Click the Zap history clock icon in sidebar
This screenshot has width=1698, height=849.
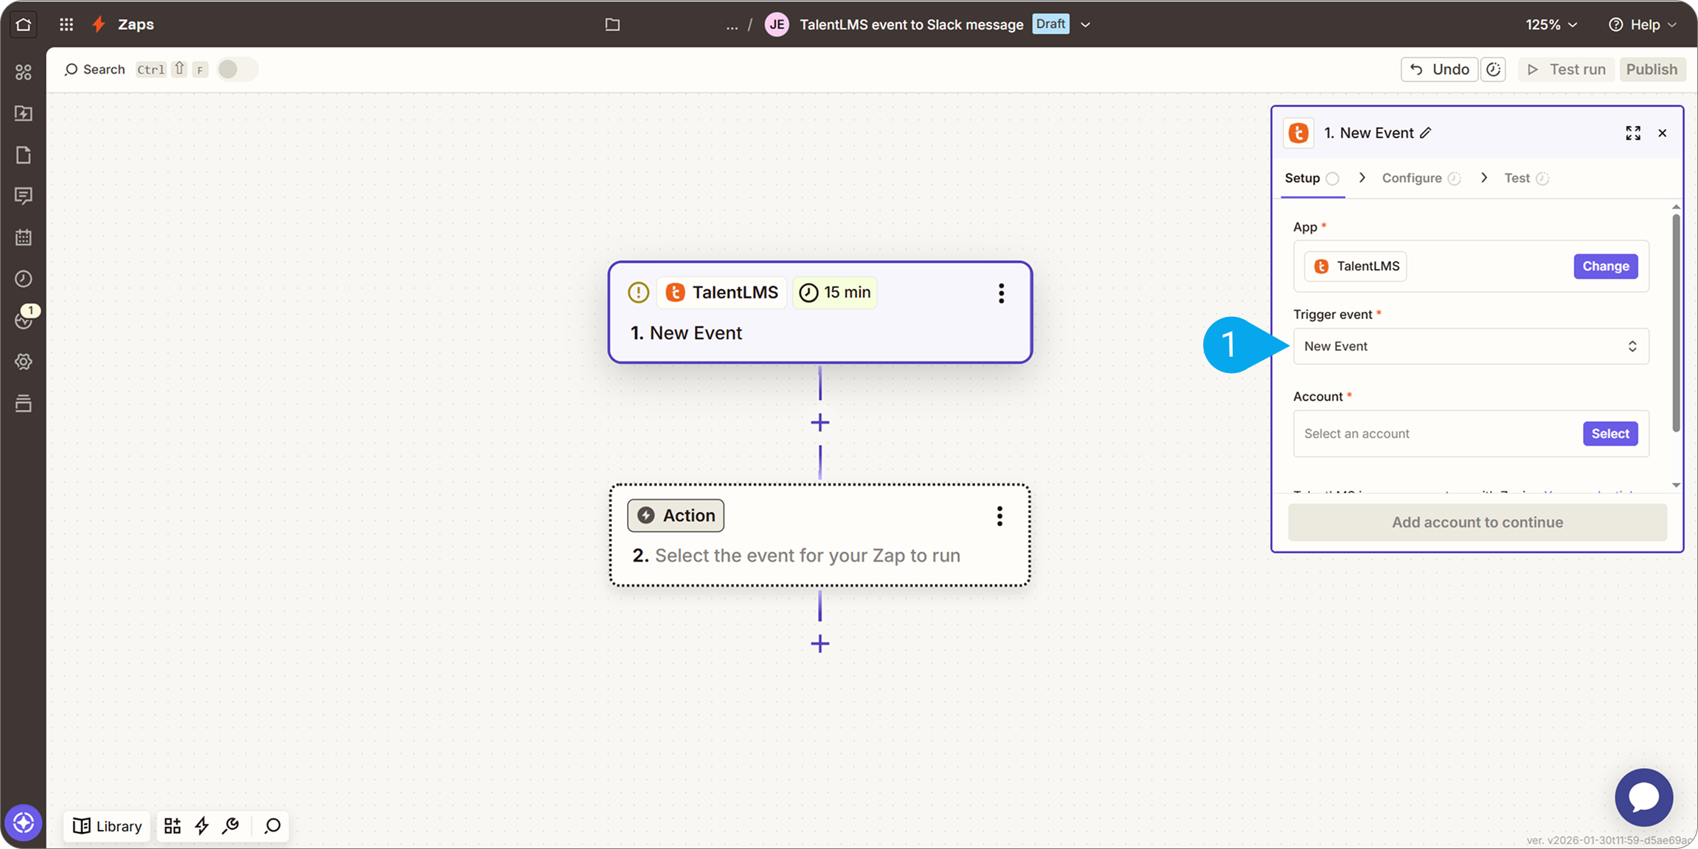24,279
